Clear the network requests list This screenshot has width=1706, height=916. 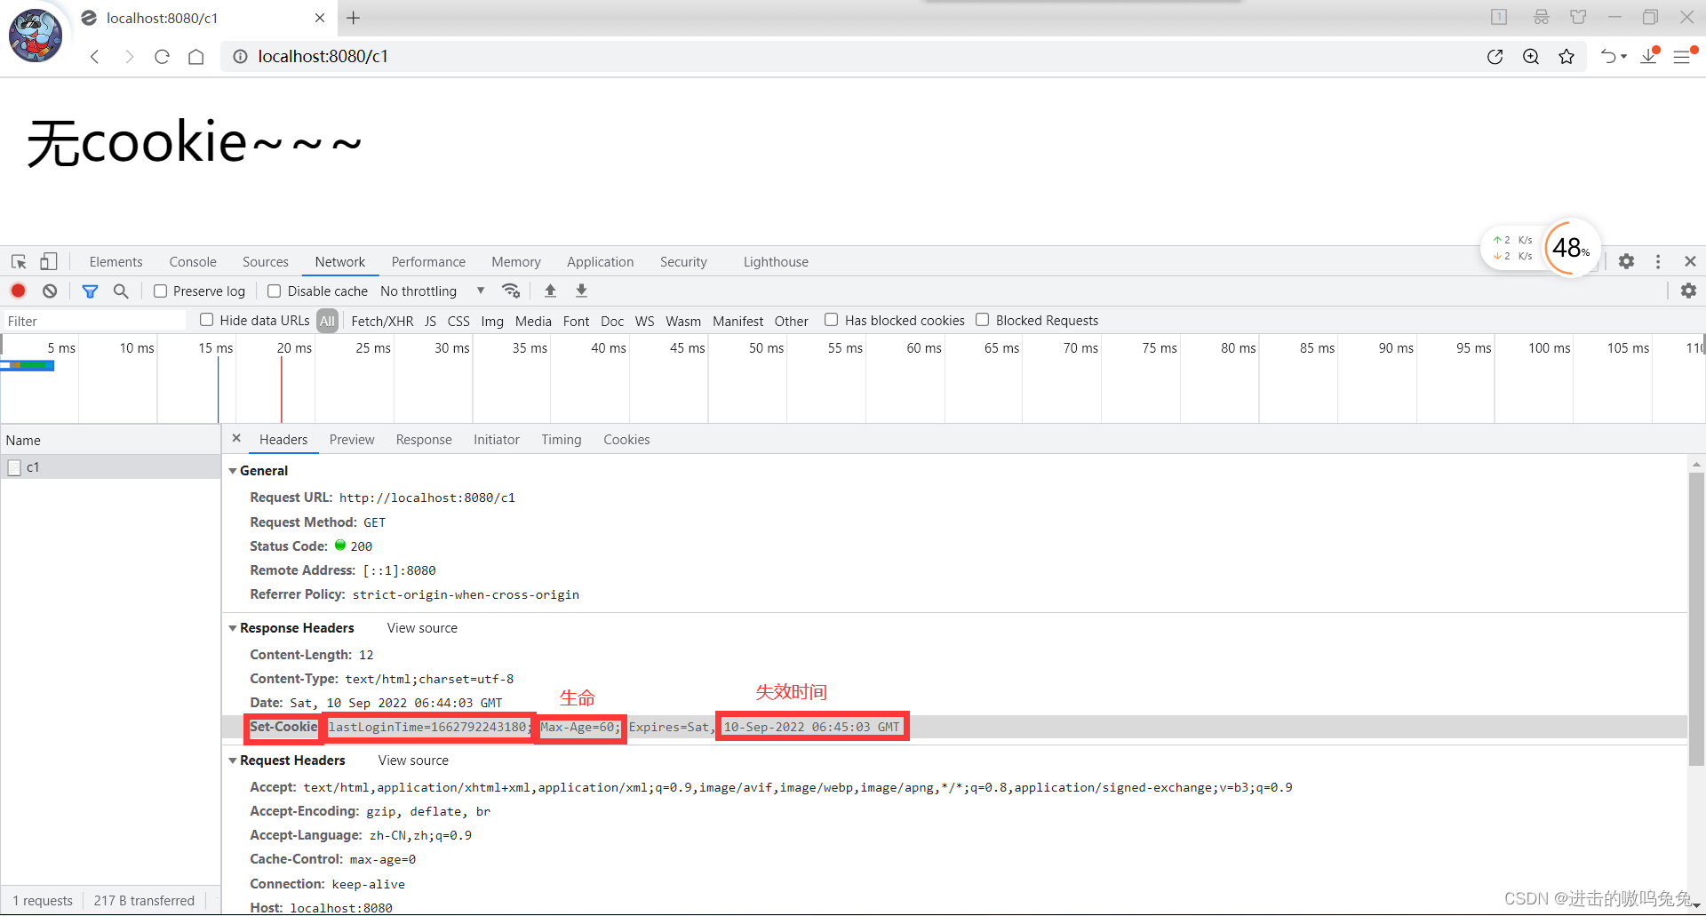pyautogui.click(x=49, y=291)
